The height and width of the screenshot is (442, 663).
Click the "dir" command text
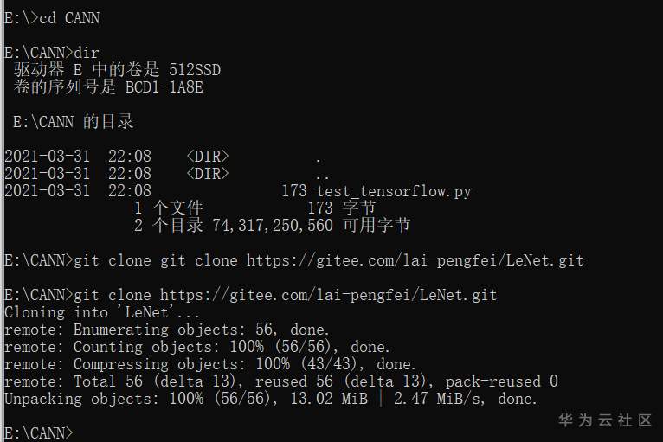pos(87,53)
